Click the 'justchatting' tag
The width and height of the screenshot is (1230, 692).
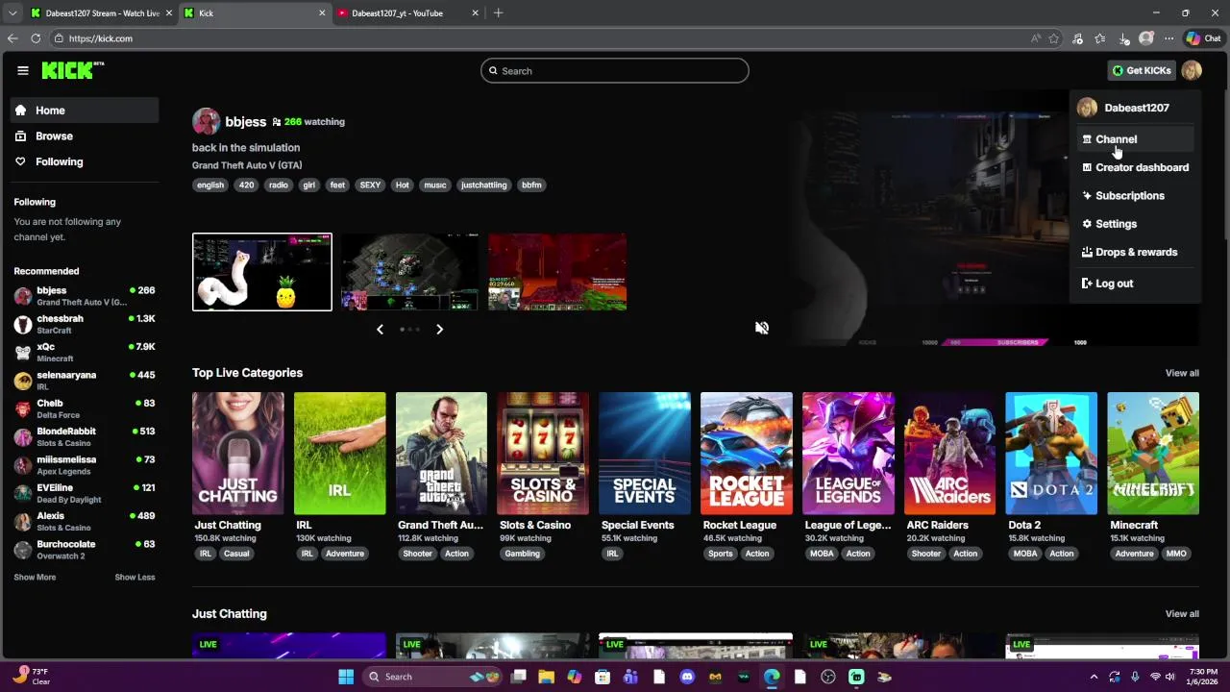(x=483, y=185)
